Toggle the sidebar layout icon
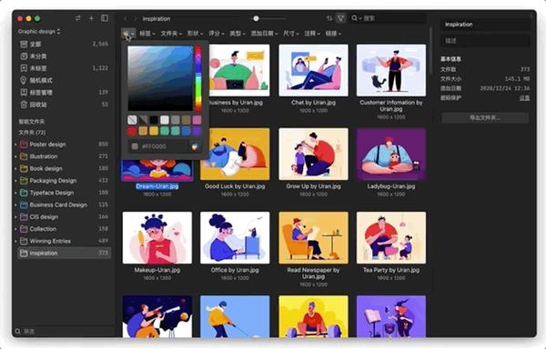This screenshot has height=349, width=546. click(105, 18)
